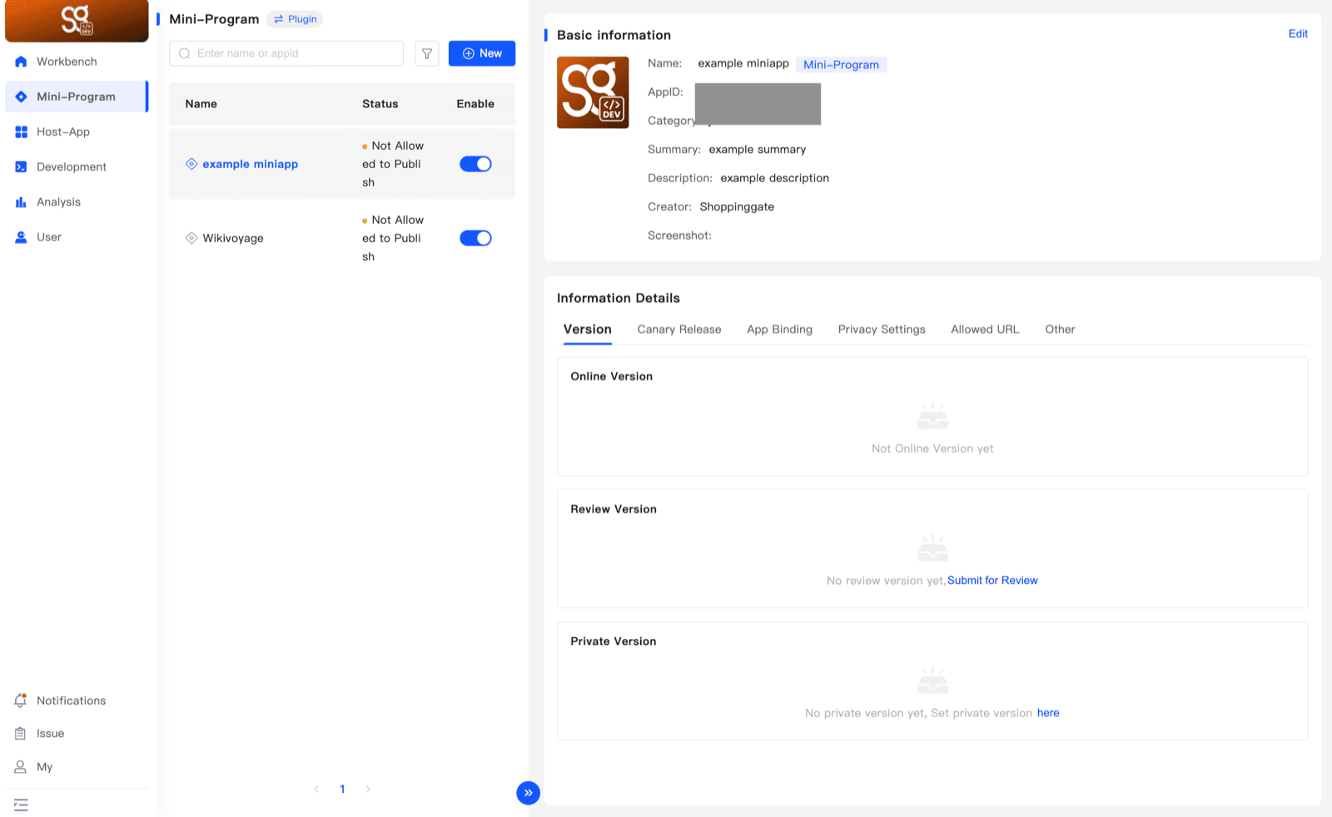
Task: Open the Allowed URL tab
Action: 985,329
